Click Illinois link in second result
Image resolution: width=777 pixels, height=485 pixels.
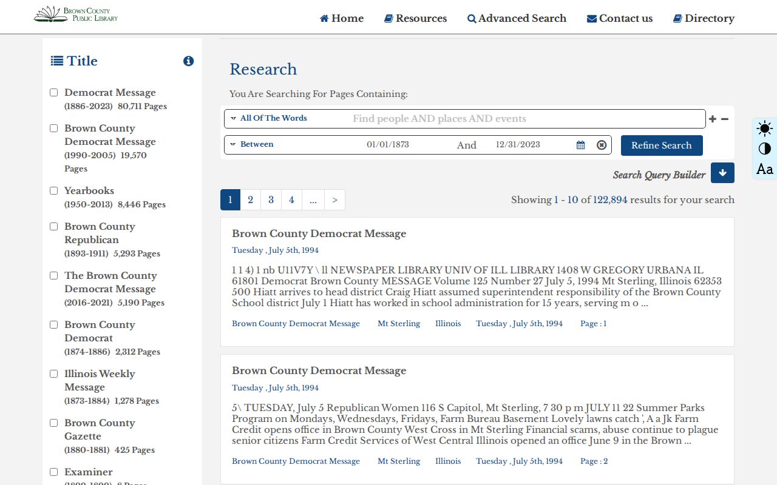(x=448, y=461)
